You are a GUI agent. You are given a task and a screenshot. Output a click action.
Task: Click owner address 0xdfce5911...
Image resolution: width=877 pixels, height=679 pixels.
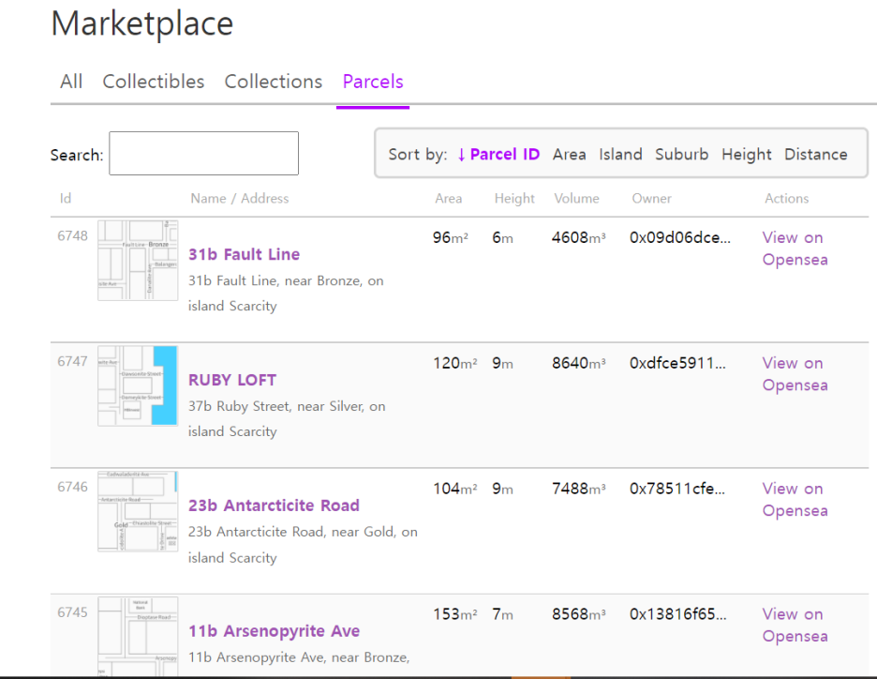(x=677, y=363)
